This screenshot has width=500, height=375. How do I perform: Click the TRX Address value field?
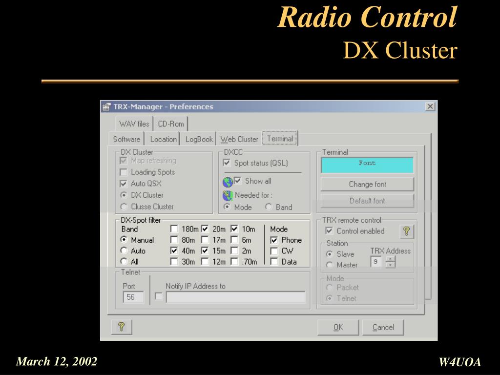[x=376, y=262]
